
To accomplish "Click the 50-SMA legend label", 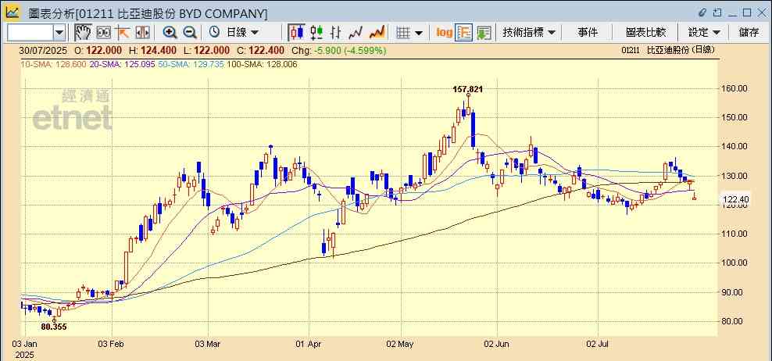I will (191, 64).
